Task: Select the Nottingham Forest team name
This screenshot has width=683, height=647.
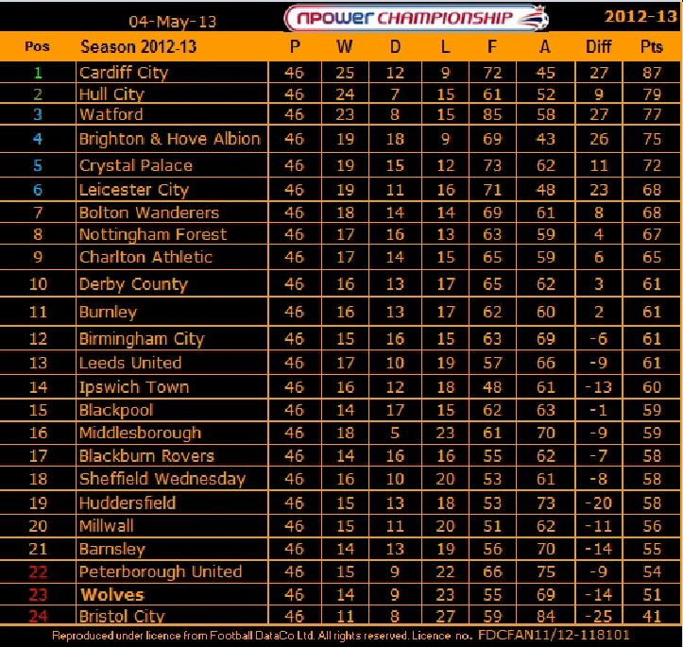Action: [153, 234]
